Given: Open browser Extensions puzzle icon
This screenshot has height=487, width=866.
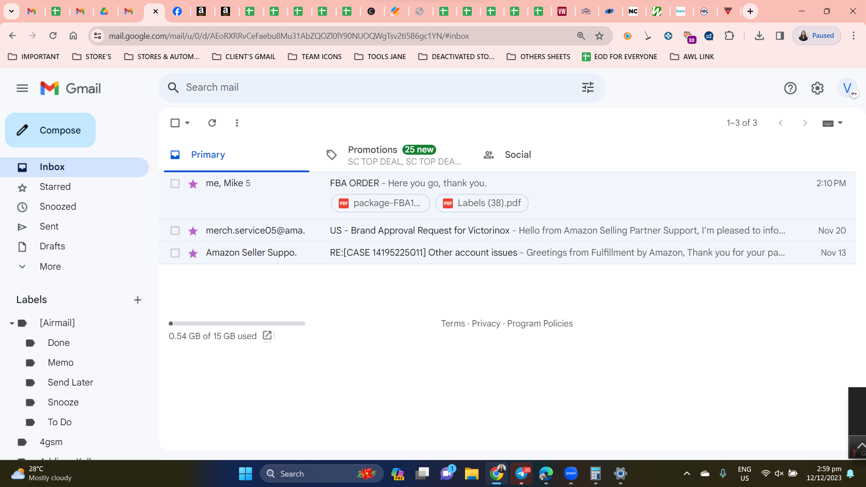Looking at the screenshot, I should coord(729,36).
